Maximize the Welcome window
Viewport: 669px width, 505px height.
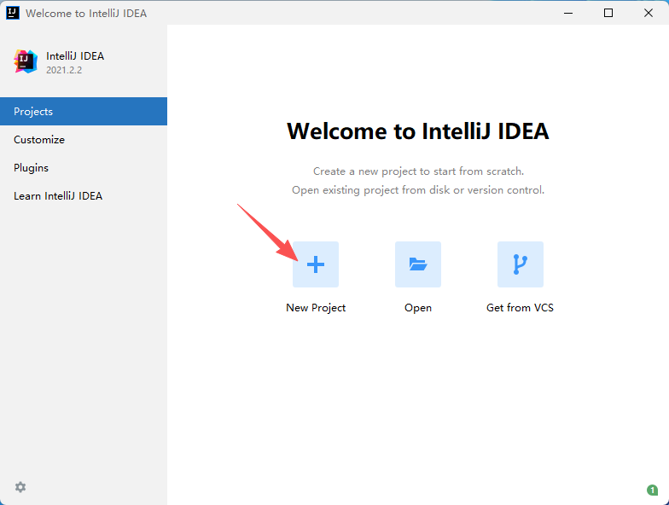608,13
